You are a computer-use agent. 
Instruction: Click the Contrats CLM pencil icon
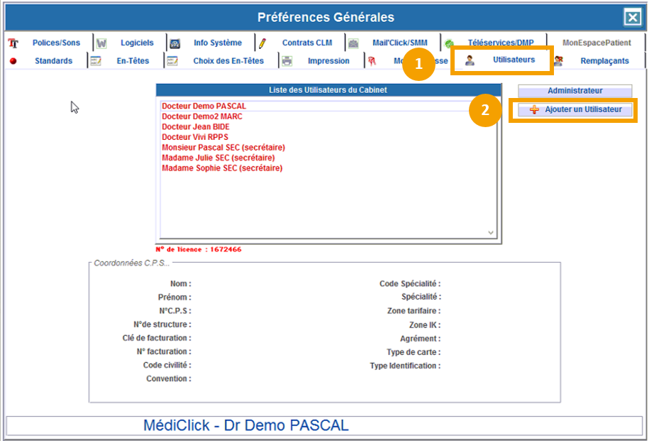262,43
